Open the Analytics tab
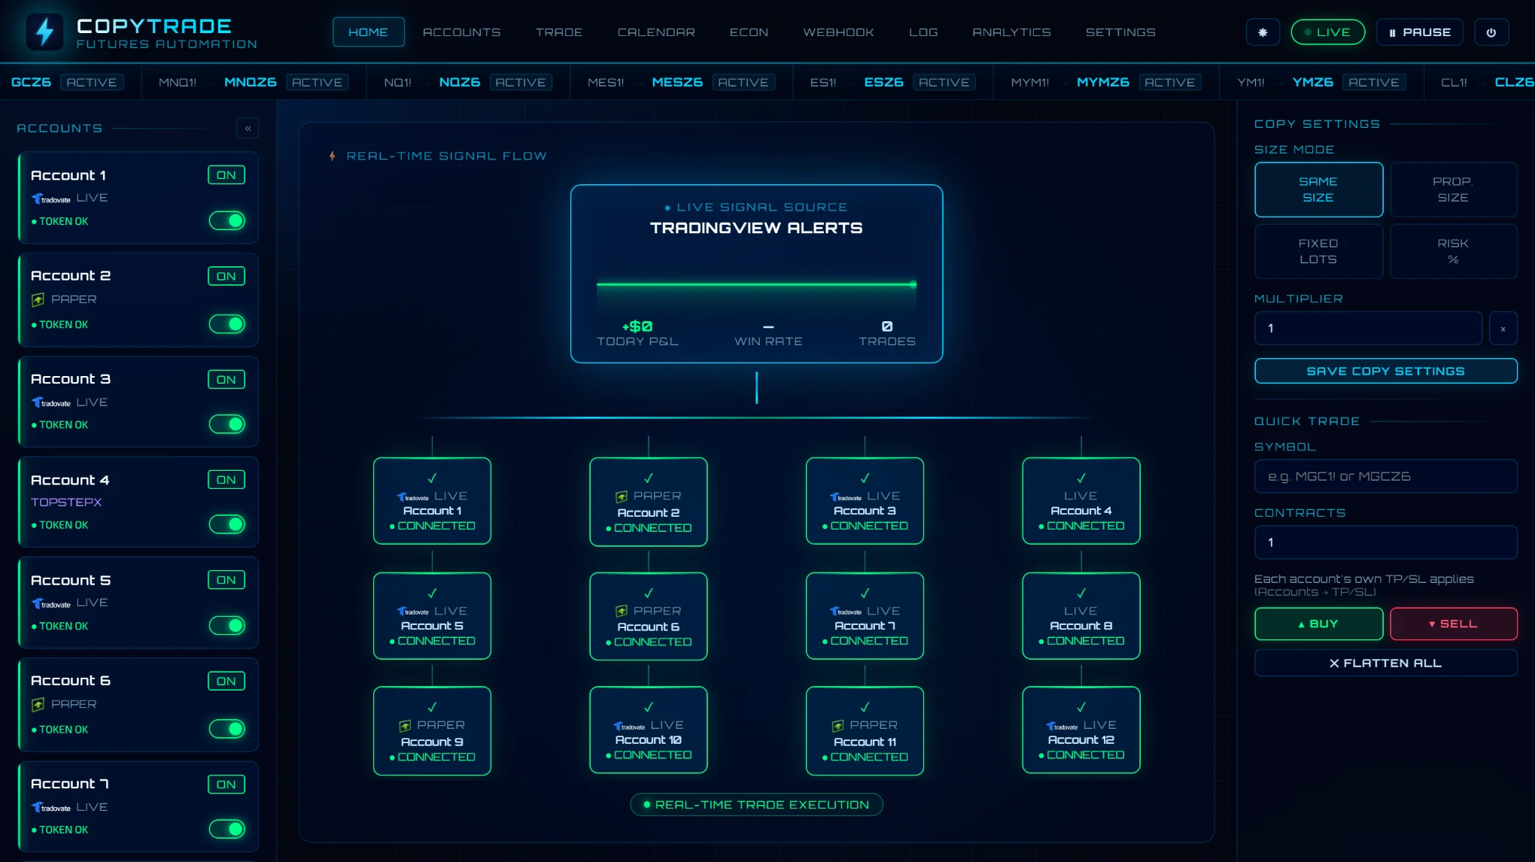The height and width of the screenshot is (862, 1535). click(1011, 32)
